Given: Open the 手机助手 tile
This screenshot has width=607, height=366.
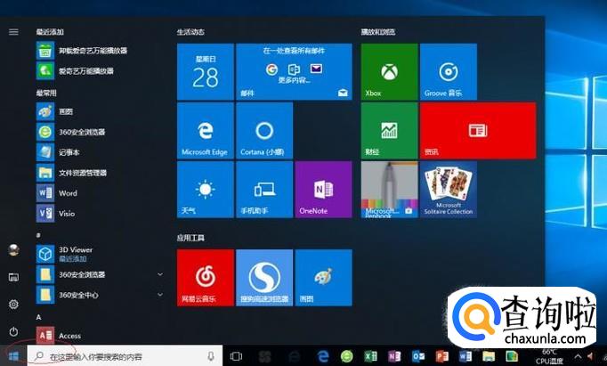Looking at the screenshot, I should [x=264, y=190].
